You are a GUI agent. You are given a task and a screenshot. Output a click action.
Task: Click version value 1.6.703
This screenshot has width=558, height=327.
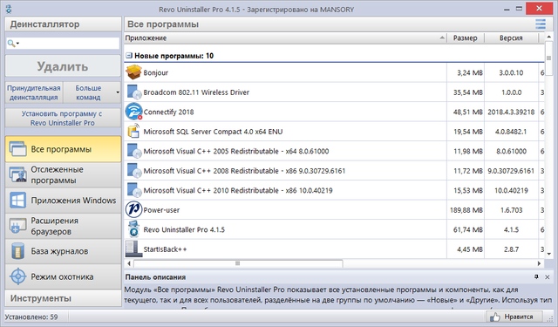coord(511,210)
